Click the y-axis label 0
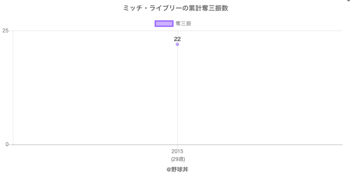 coord(7,144)
